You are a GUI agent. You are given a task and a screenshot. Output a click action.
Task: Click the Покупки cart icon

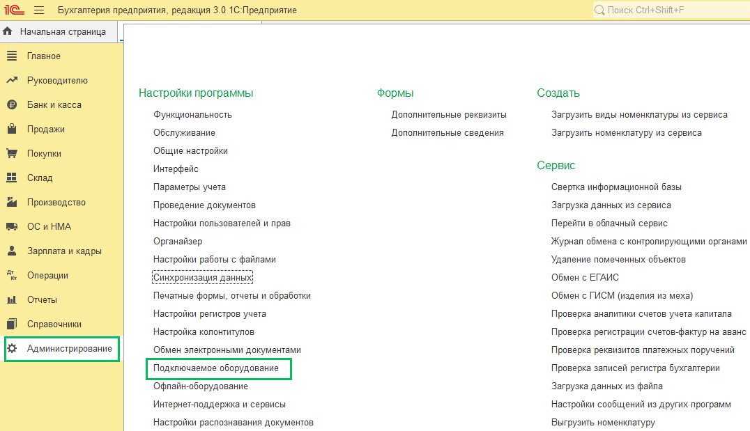(11, 154)
